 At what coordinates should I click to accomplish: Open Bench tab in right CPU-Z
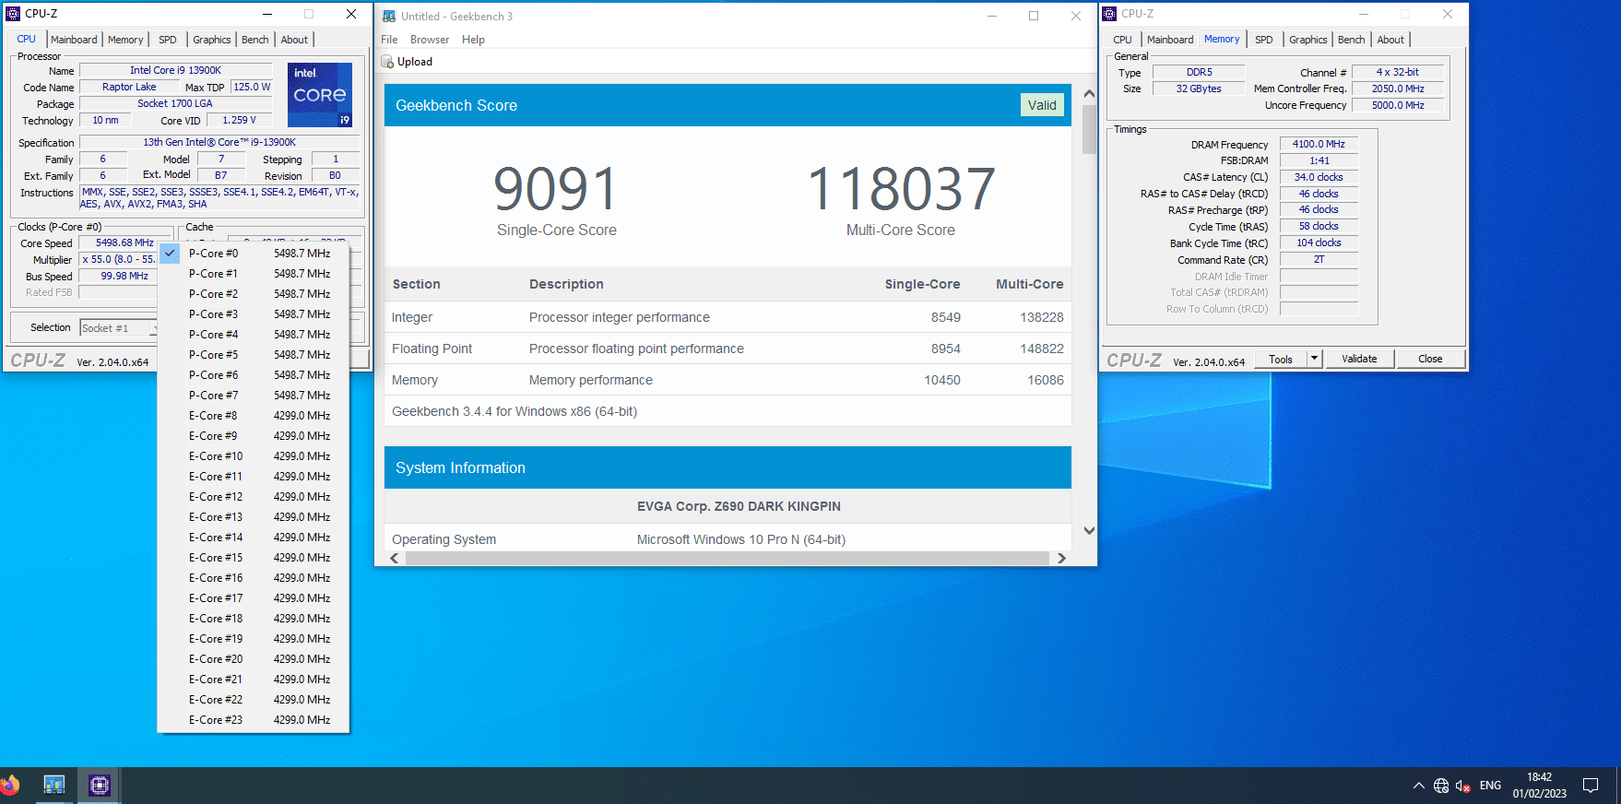(x=1352, y=40)
